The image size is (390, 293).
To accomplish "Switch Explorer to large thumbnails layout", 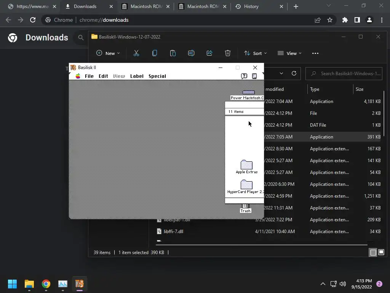I will 381,253.
